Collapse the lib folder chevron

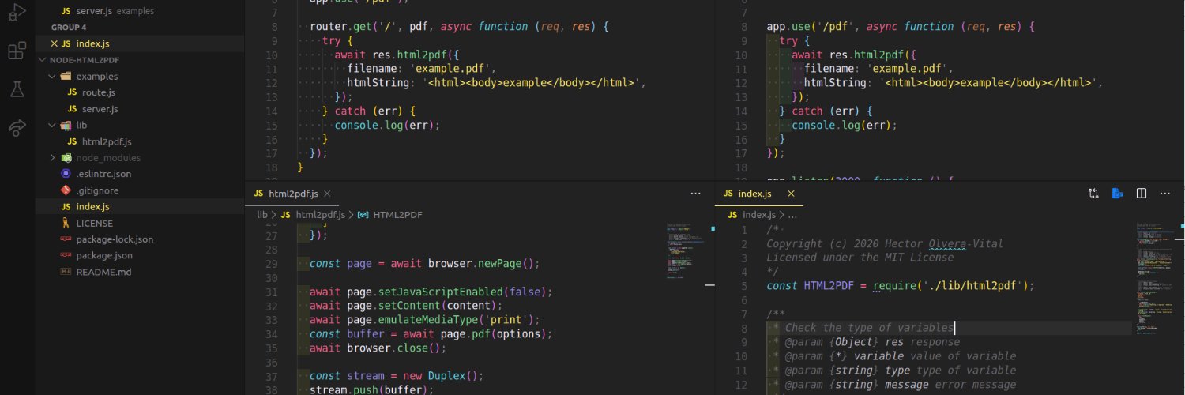(53, 125)
